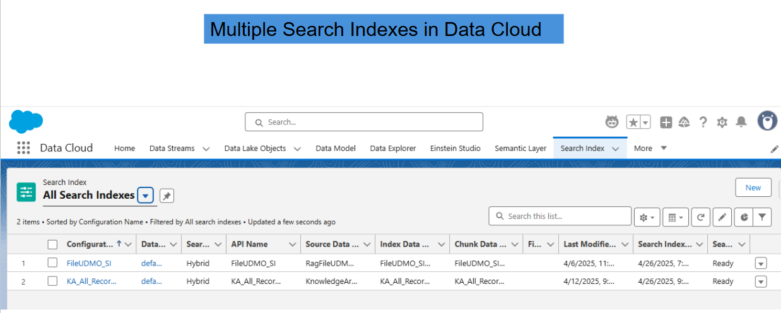Click the 4/12/2025 last modified cell

point(589,281)
